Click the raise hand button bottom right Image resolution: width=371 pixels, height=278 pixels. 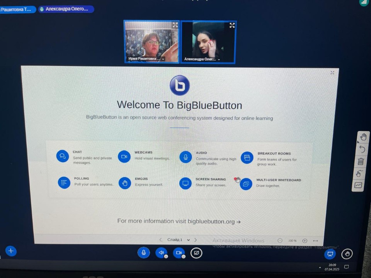point(347,254)
